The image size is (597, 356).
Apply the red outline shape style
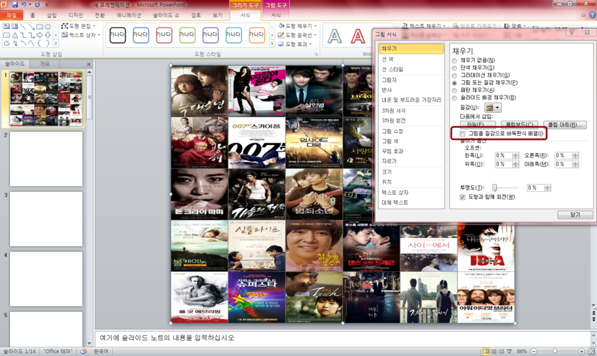(x=164, y=34)
